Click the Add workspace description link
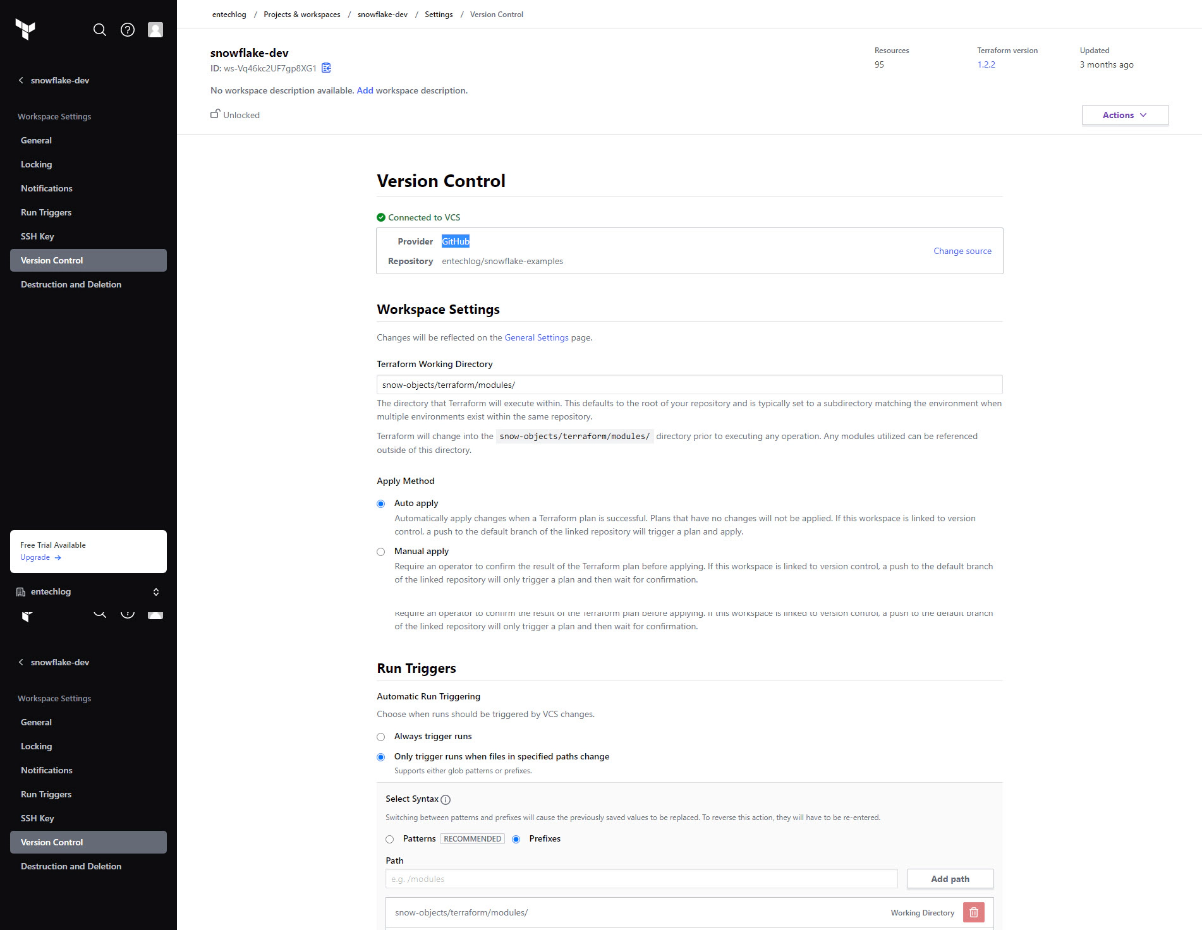Image resolution: width=1202 pixels, height=930 pixels. pyautogui.click(x=365, y=90)
